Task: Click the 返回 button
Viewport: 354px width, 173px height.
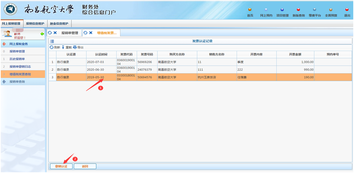Action: click(85, 166)
